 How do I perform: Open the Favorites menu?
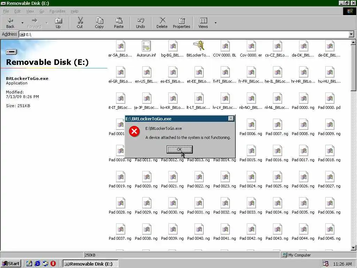tap(58, 11)
